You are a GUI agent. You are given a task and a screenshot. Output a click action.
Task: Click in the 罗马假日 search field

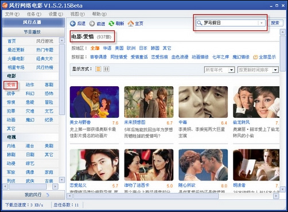[231, 23]
